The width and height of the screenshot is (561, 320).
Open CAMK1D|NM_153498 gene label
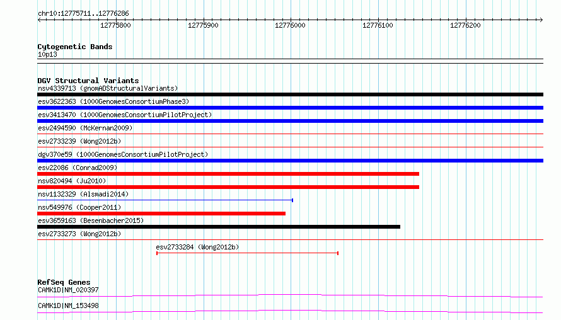68,306
